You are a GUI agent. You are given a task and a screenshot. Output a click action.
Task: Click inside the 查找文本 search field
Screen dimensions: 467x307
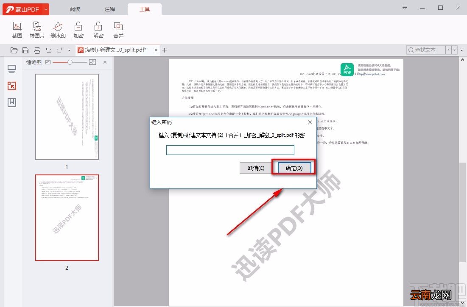coord(426,50)
